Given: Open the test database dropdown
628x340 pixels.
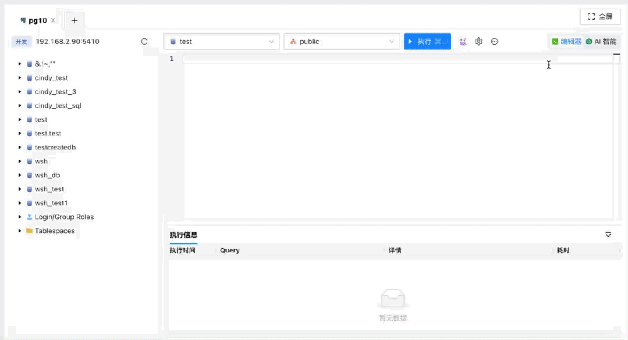Looking at the screenshot, I should (x=222, y=42).
